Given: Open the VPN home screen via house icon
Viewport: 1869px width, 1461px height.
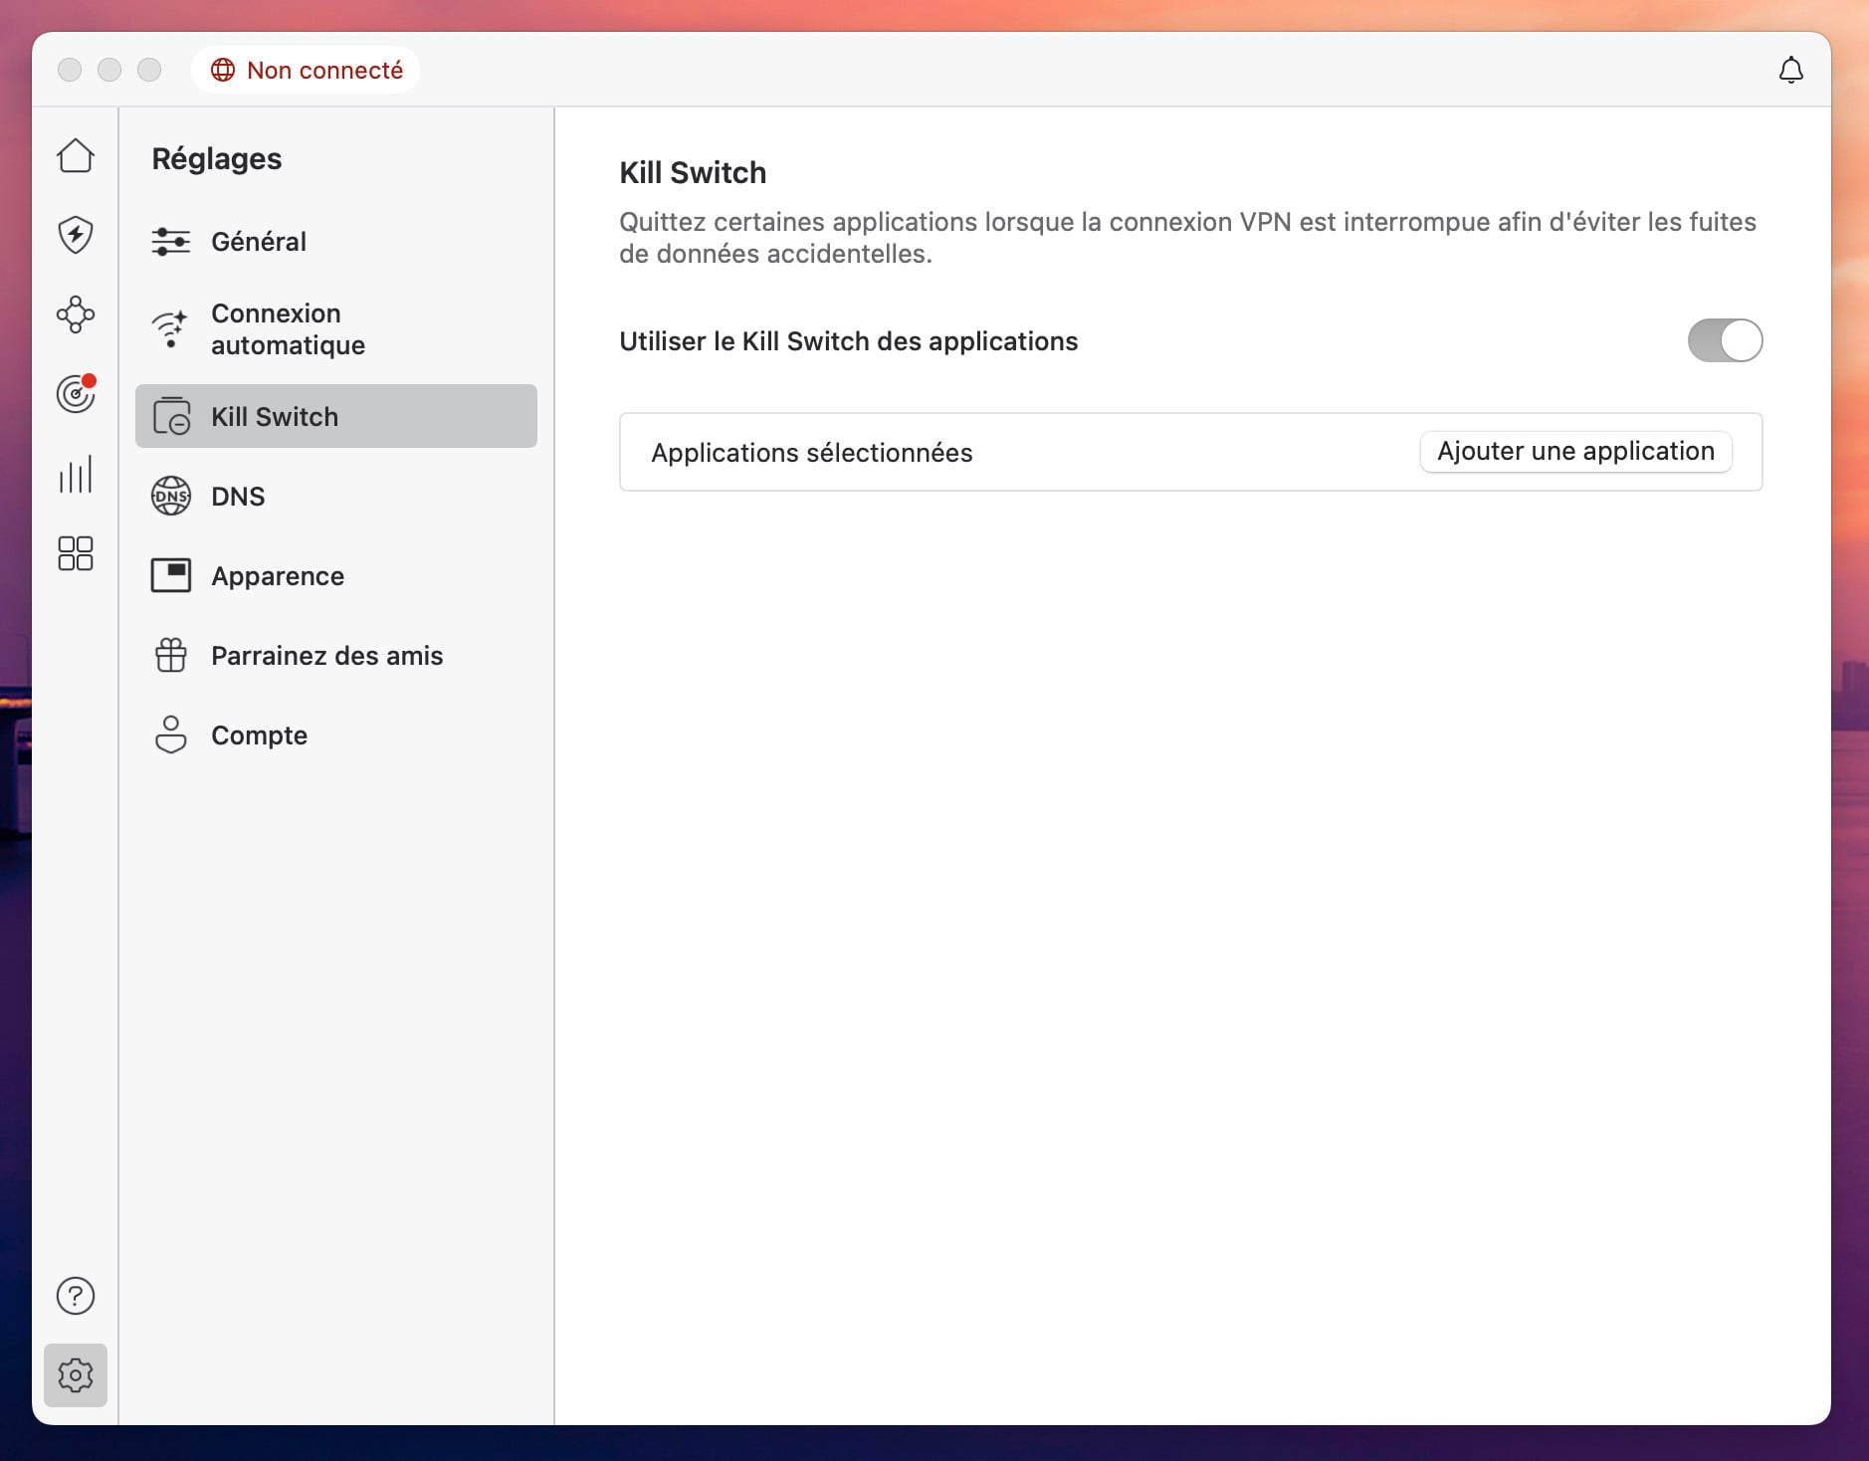Looking at the screenshot, I should coord(76,155).
